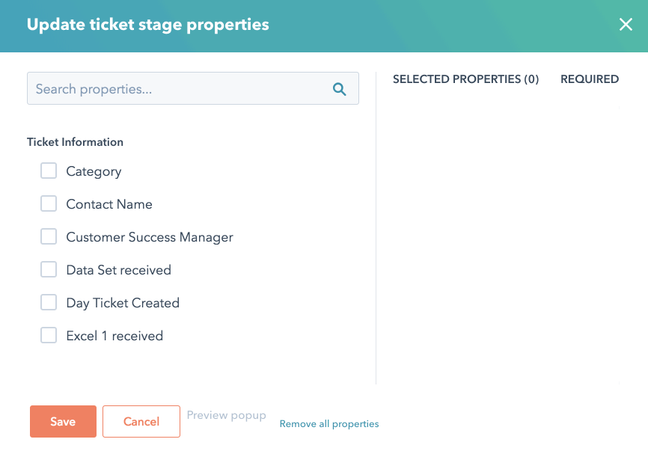Click the Remove all properties link
The image size is (648, 457).
click(x=329, y=424)
